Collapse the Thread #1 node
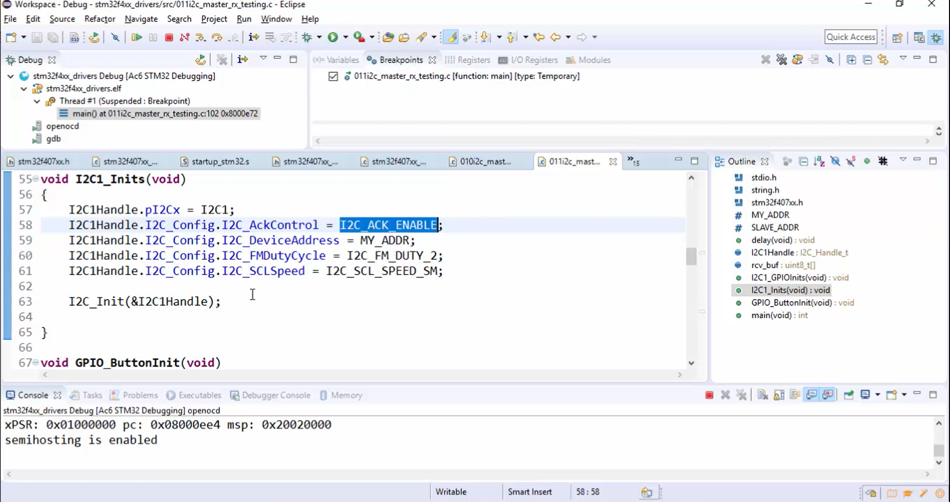Viewport: 950px width, 502px height. [x=37, y=101]
